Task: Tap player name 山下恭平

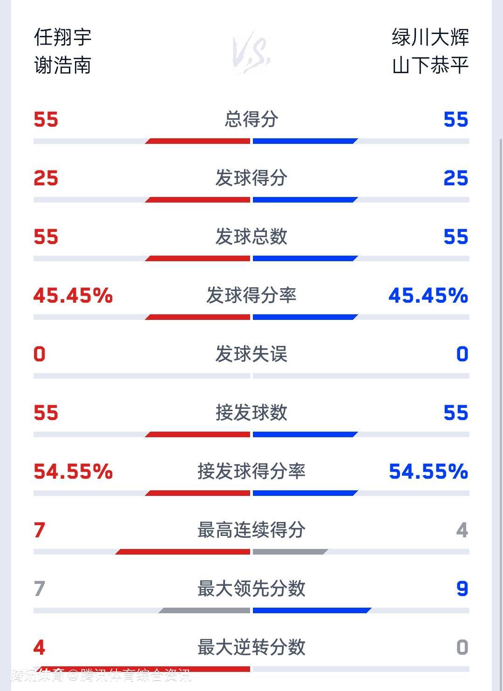Action: click(x=430, y=65)
